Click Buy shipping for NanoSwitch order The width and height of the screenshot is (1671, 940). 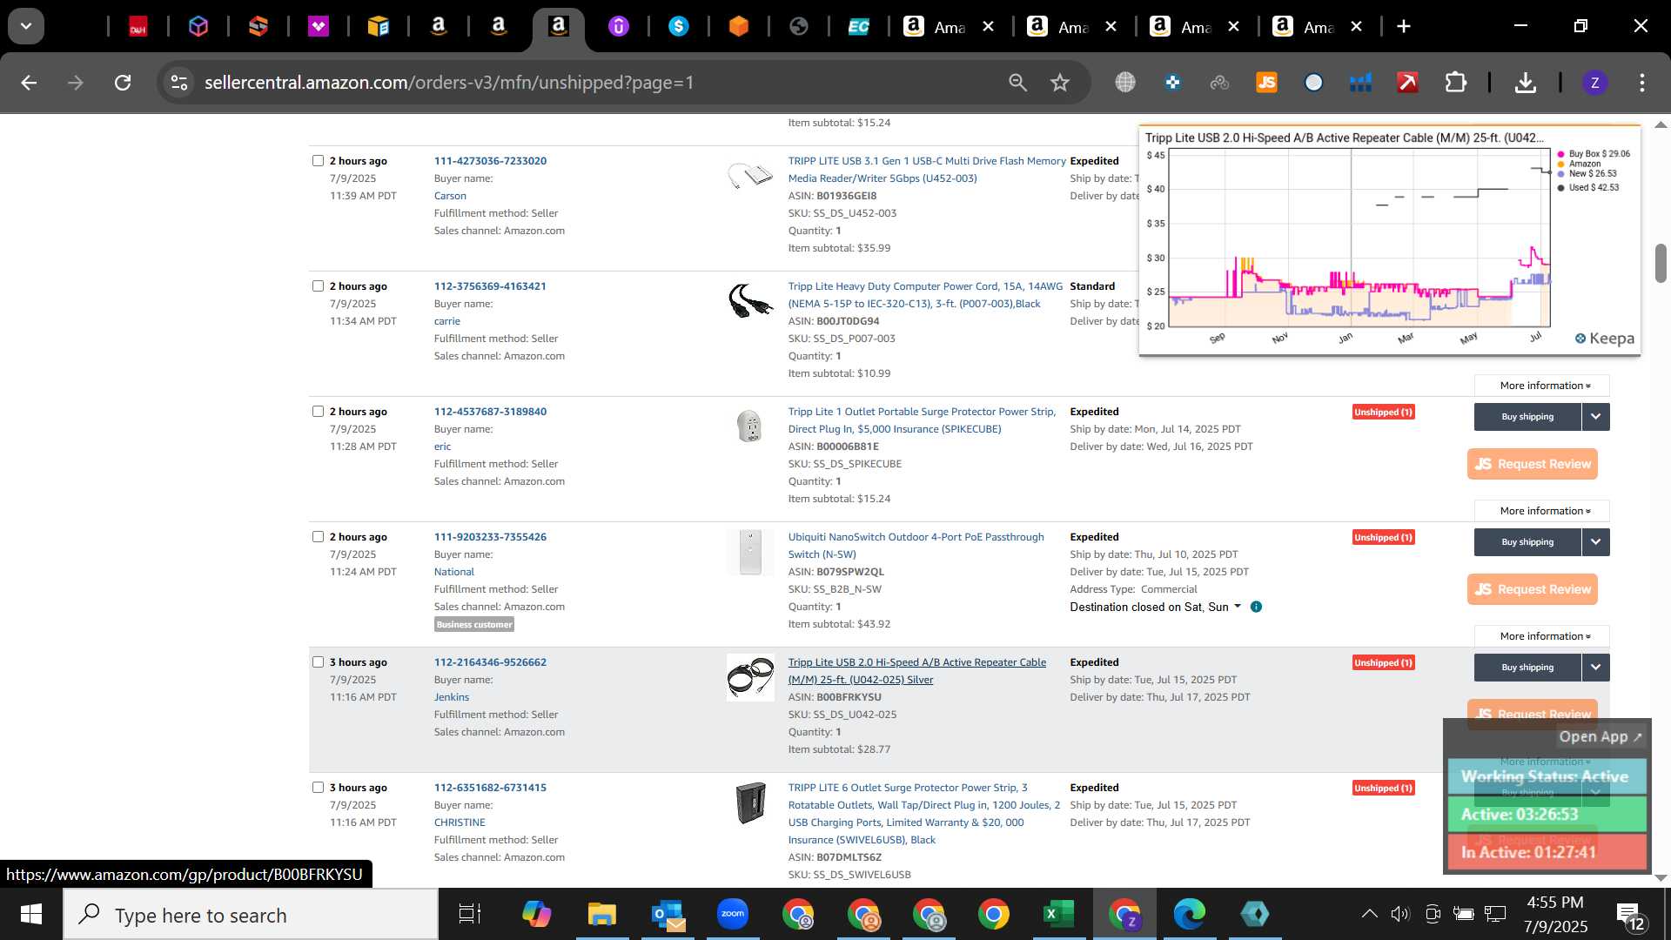point(1527,541)
